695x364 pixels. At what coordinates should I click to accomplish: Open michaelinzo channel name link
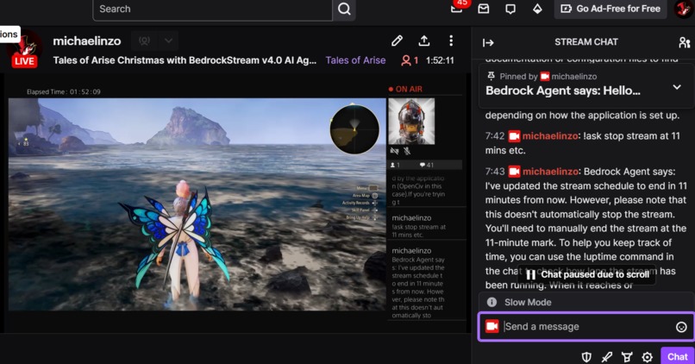tap(87, 41)
